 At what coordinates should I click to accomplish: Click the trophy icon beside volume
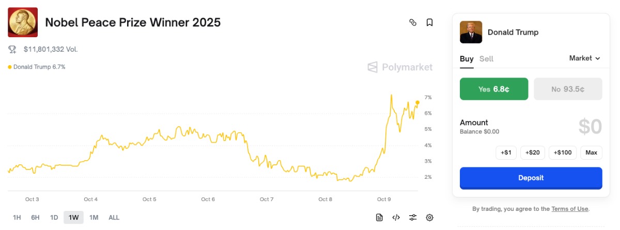point(12,50)
